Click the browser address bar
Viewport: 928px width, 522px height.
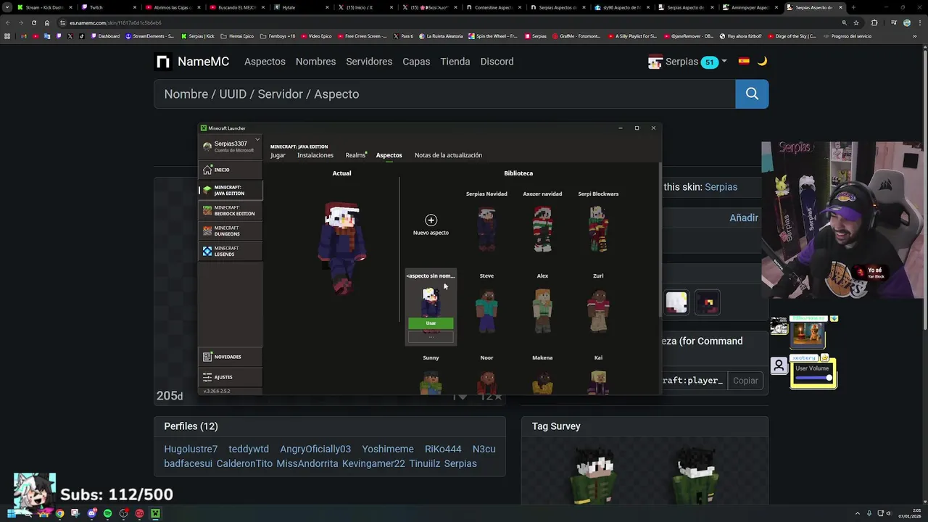coord(435,22)
